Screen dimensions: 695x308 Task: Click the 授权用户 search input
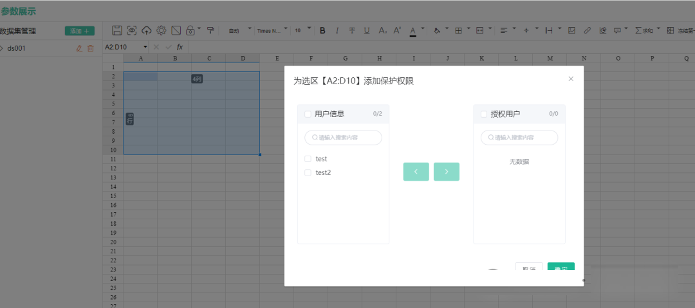[519, 138]
